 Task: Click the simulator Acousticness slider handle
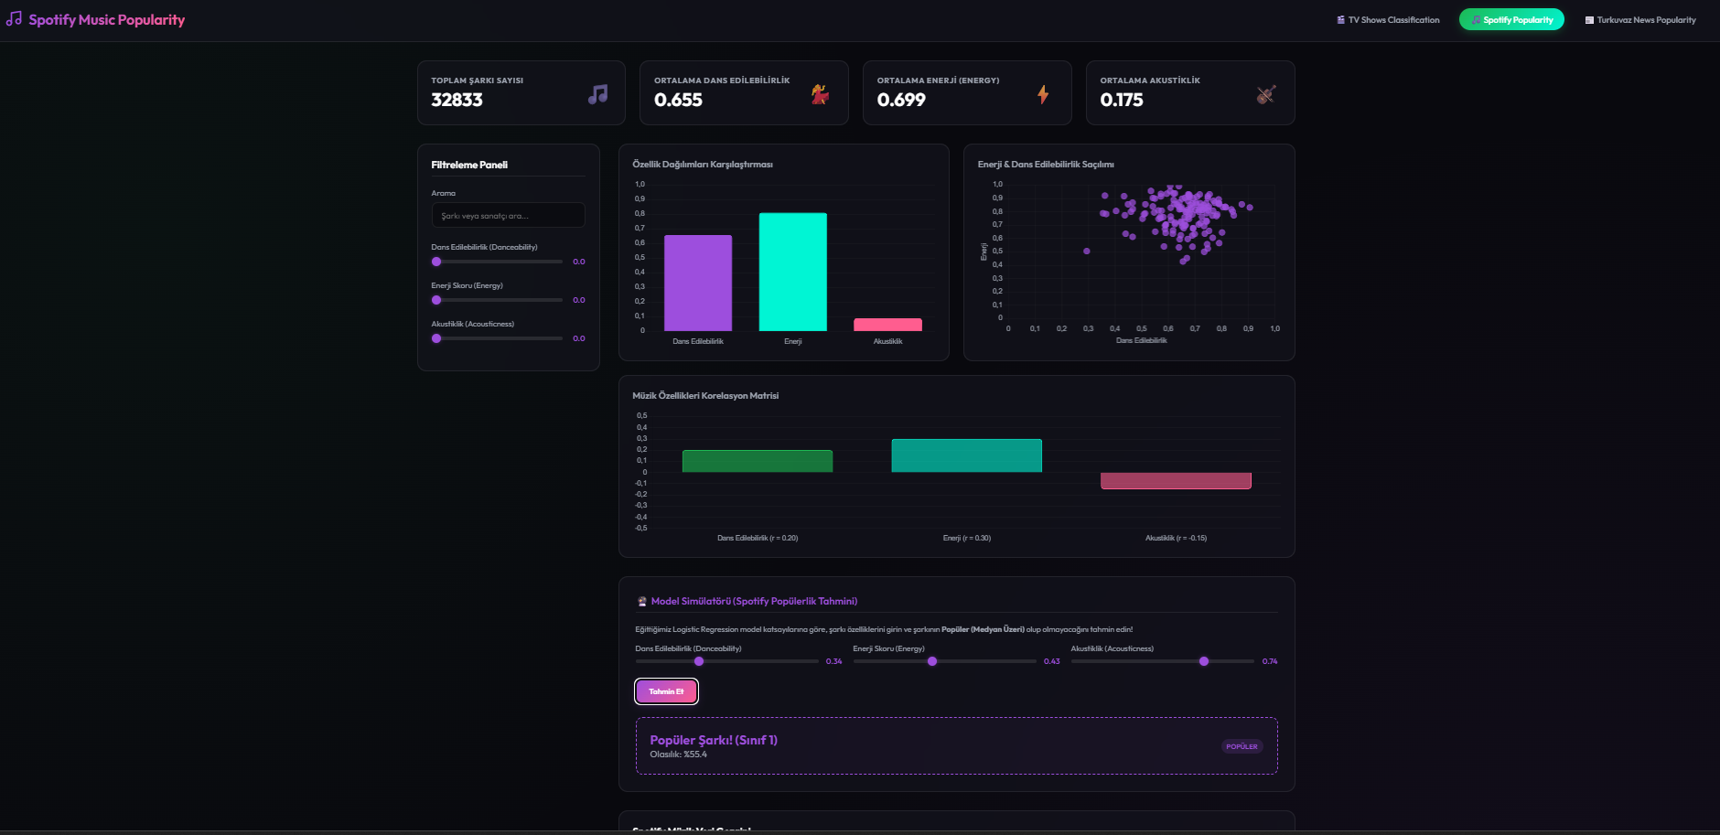pos(1204,661)
